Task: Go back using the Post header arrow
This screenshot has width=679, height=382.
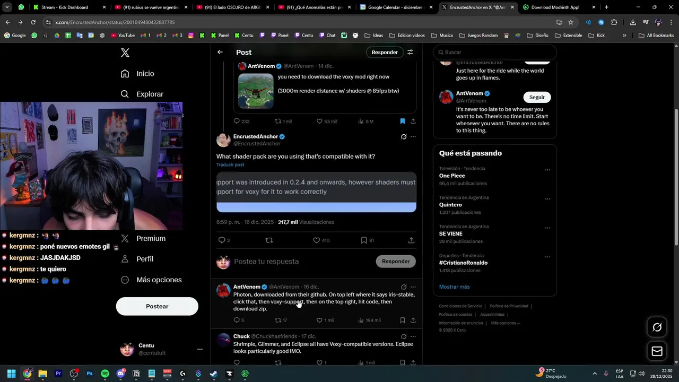Action: point(220,52)
